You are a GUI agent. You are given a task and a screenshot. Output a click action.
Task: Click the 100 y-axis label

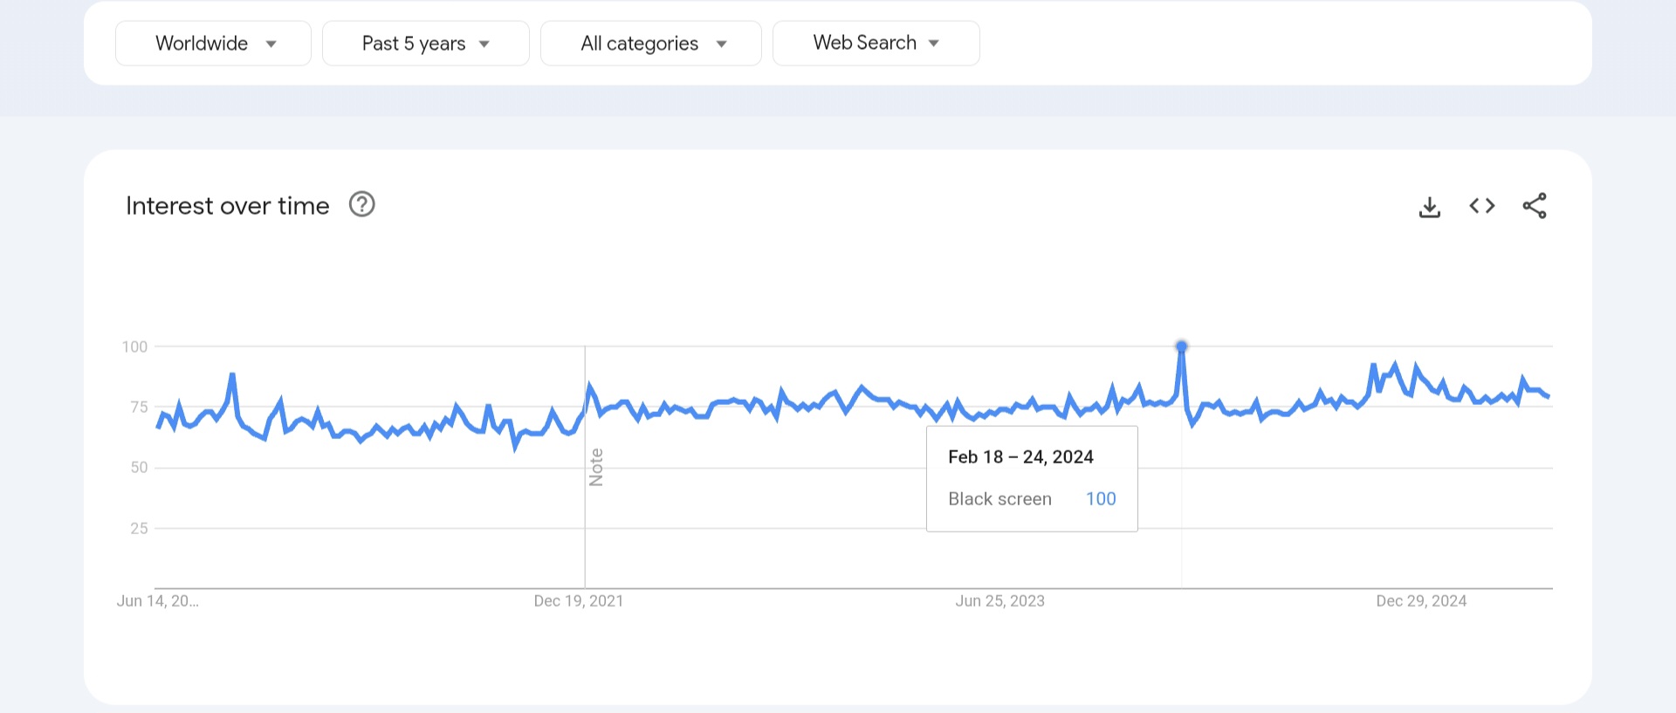(134, 347)
